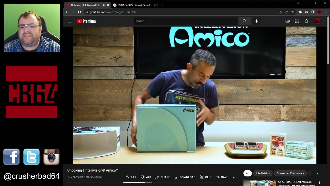Image resolution: width=330 pixels, height=186 pixels.
Task: Click the Twitter icon in overlay
Action: (31, 157)
